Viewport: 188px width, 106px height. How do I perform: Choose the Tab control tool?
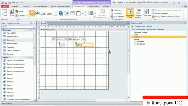[x=55, y=14]
